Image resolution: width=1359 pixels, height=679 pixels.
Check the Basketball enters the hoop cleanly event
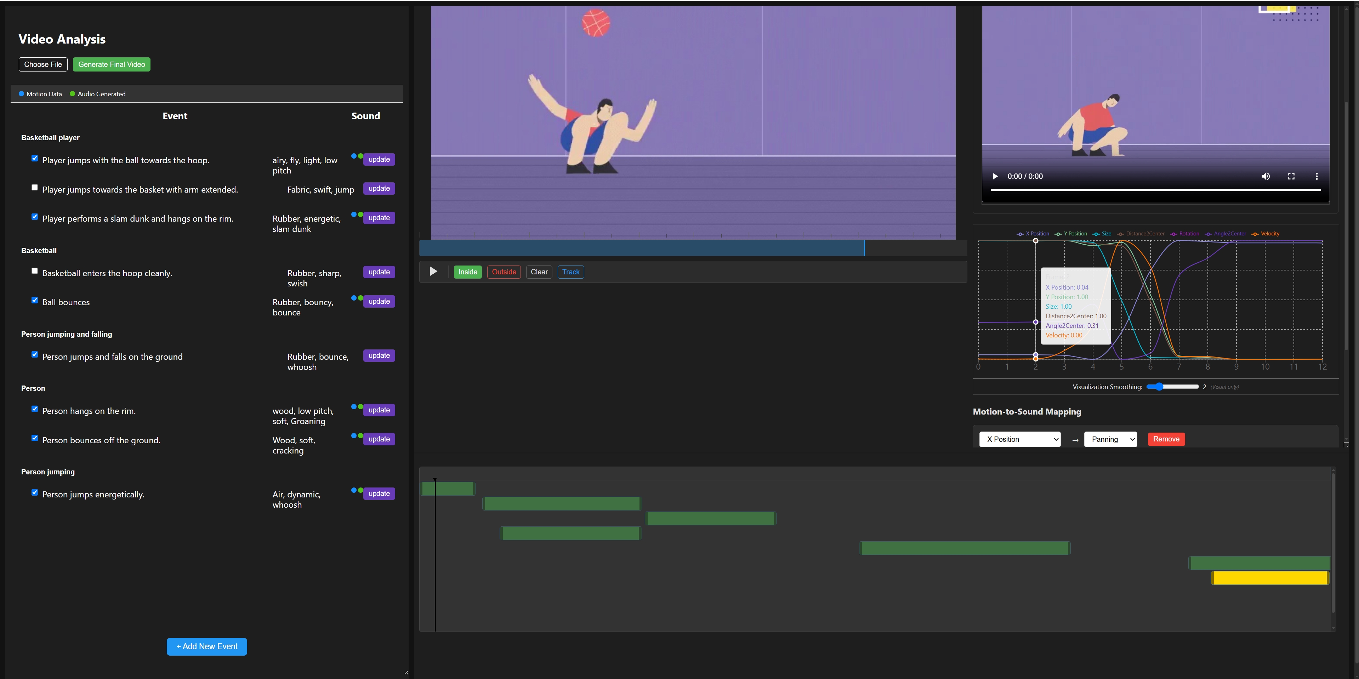coord(35,271)
